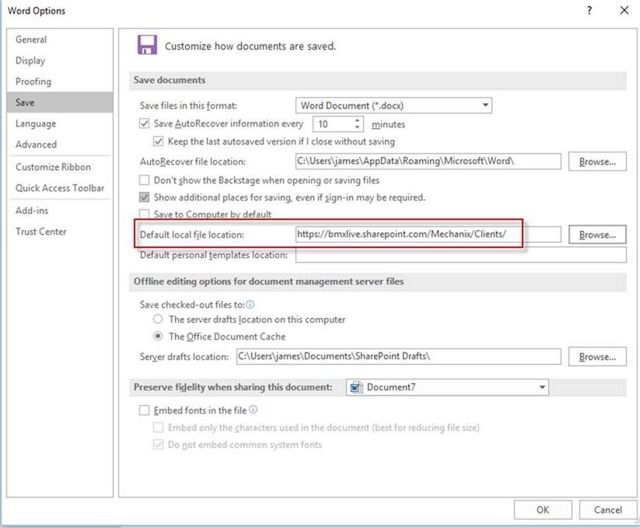
Task: Click the AutoRecover minutes value field
Action: [x=333, y=124]
